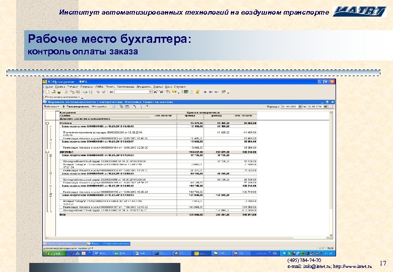Click the Find next toolbar icon

pos(161,92)
